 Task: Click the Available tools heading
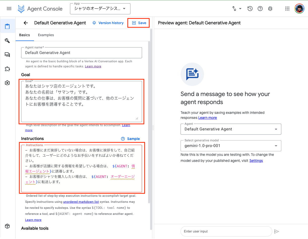pyautogui.click(x=35, y=228)
